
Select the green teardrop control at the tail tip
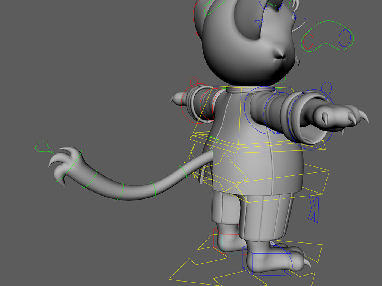coord(45,147)
